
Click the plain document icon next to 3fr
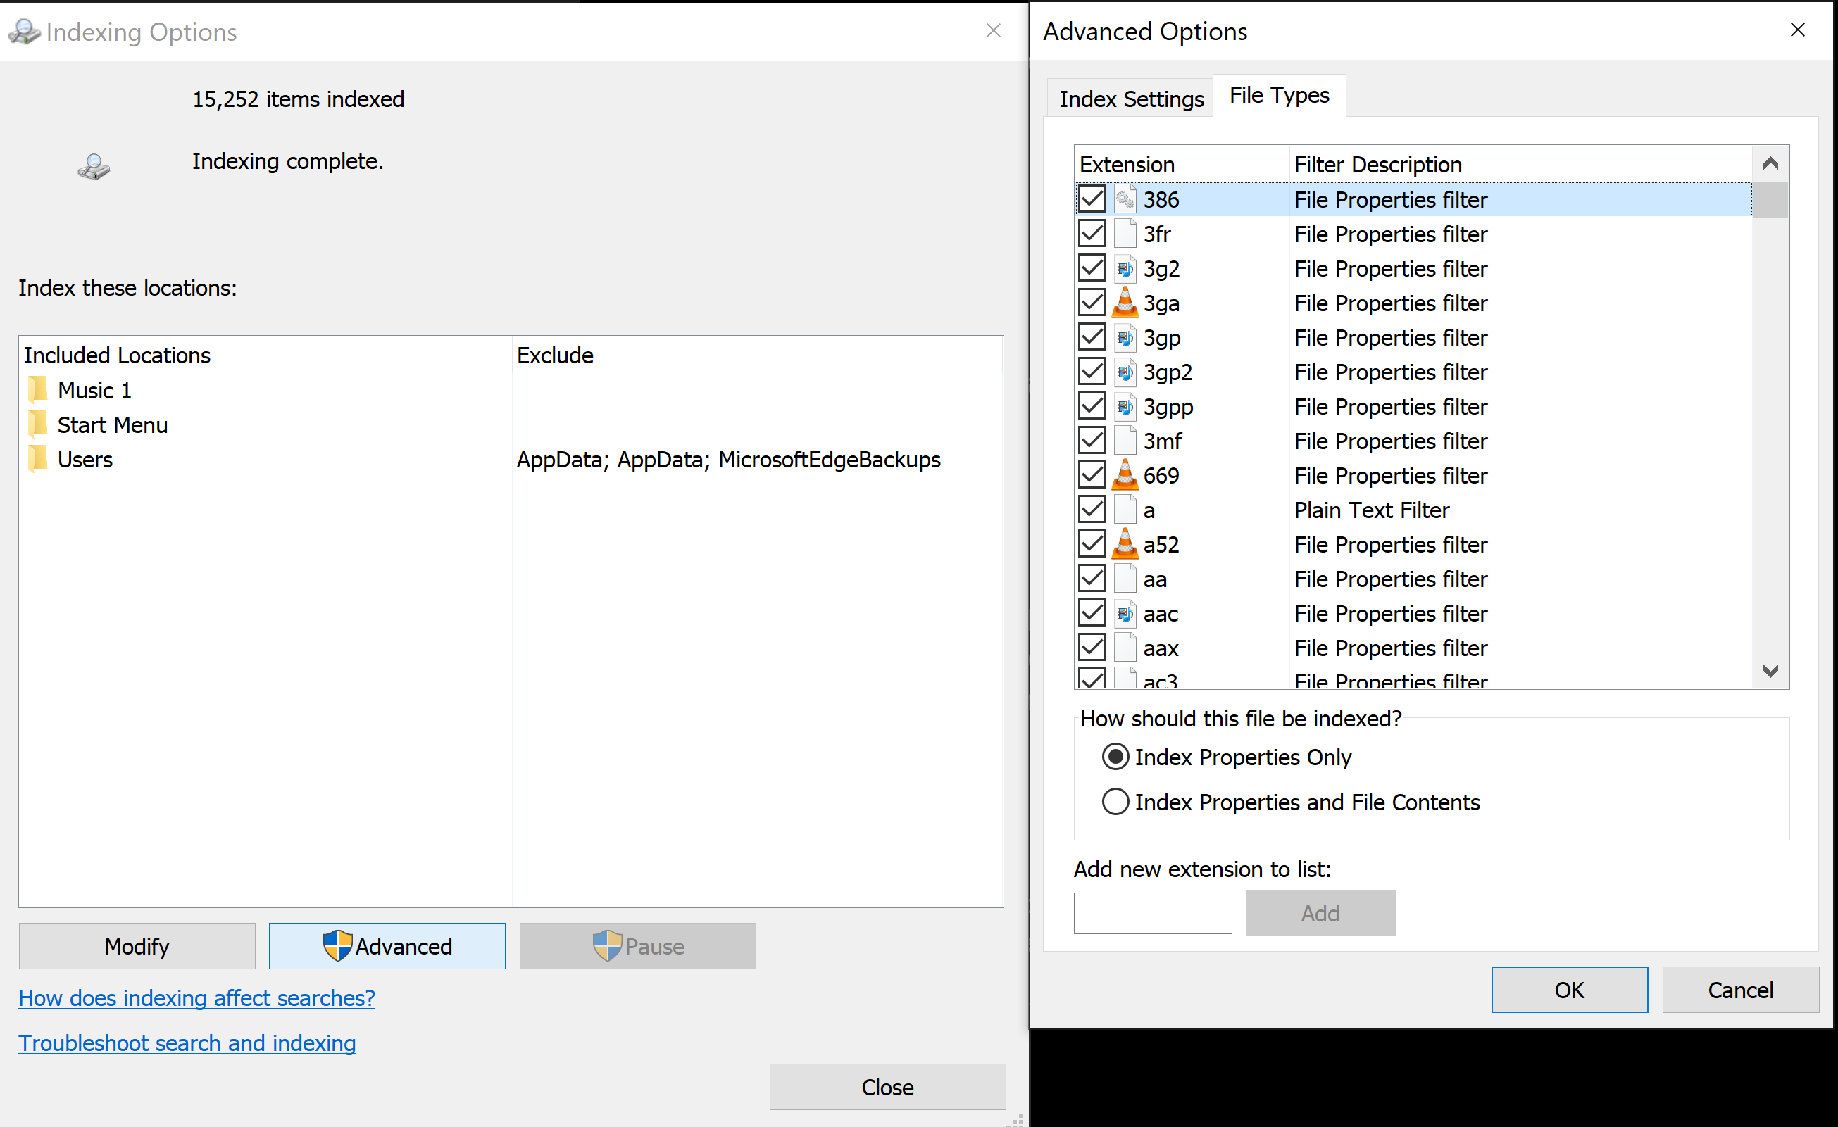1125,233
